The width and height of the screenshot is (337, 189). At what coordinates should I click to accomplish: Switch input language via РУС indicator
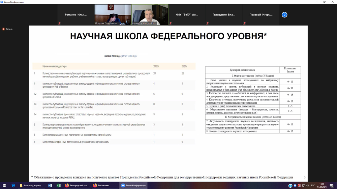point(313,185)
